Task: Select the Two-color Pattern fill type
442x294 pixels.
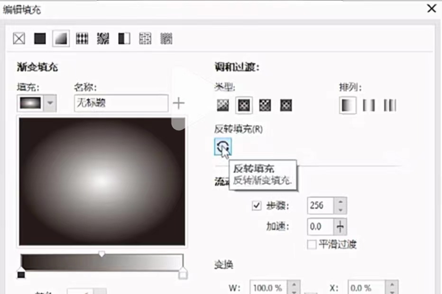Action: (124, 38)
